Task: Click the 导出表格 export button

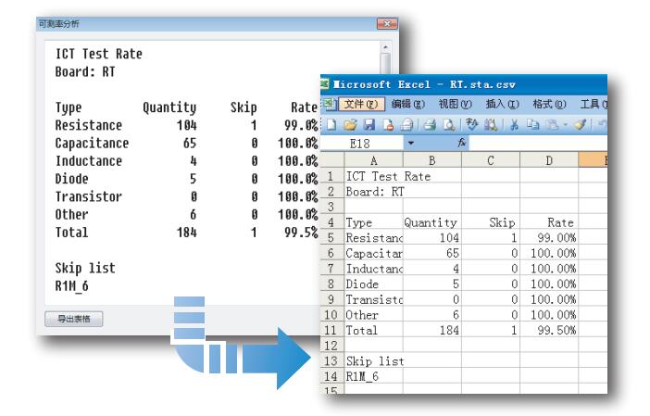Action: (75, 320)
